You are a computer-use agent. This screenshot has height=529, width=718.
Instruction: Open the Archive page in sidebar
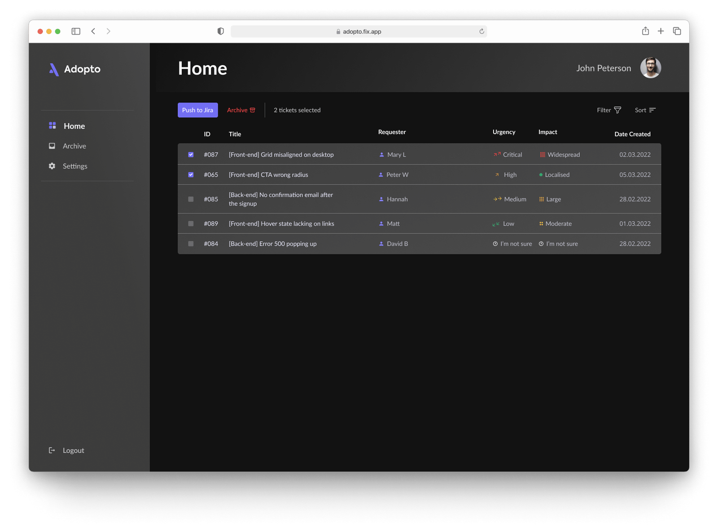coord(67,146)
